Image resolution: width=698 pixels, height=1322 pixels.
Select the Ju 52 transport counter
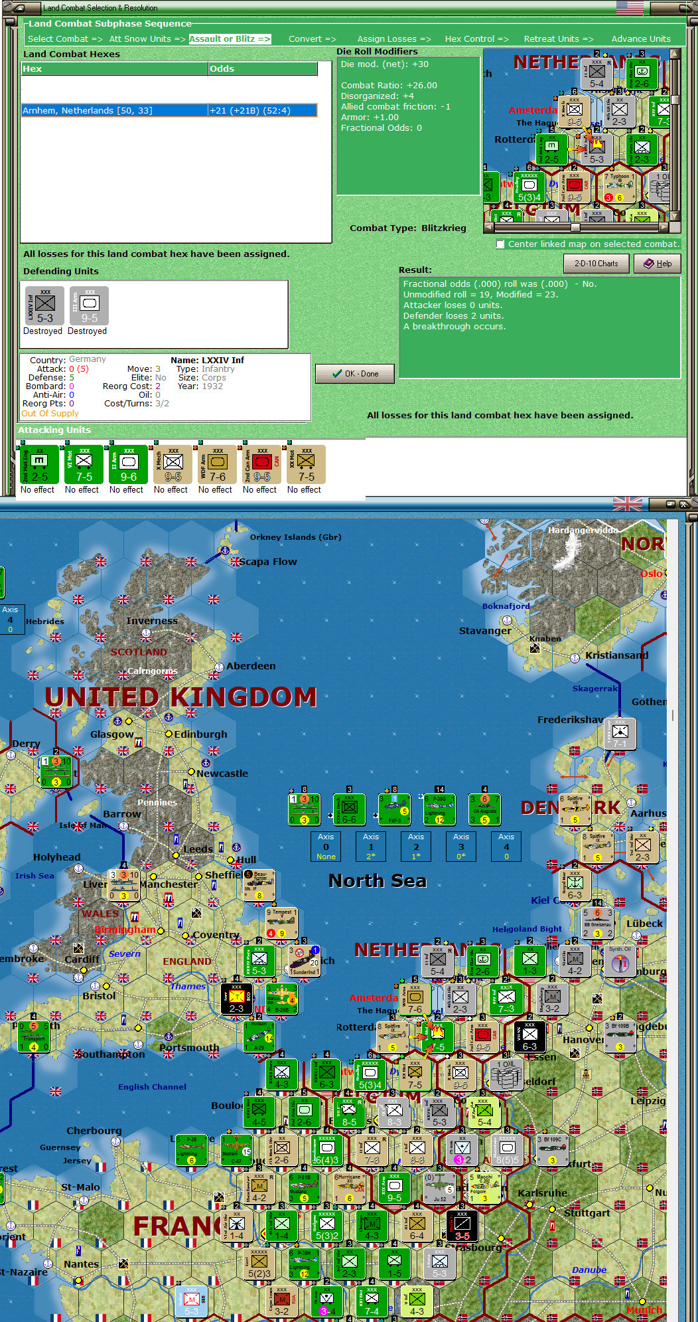point(439,1189)
